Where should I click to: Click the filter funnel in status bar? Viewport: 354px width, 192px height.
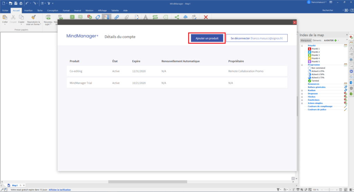click(278, 190)
